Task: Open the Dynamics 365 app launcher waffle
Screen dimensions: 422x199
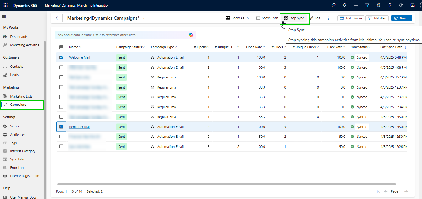Action: [5, 5]
